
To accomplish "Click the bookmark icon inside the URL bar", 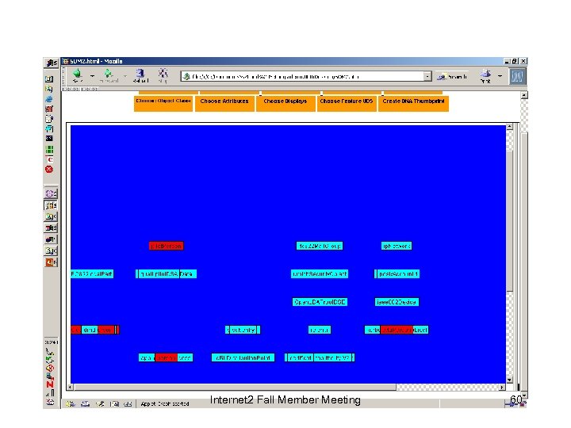I will click(186, 76).
